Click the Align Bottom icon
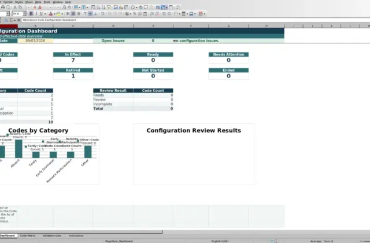The width and height of the screenshot is (370, 243). coord(95,14)
